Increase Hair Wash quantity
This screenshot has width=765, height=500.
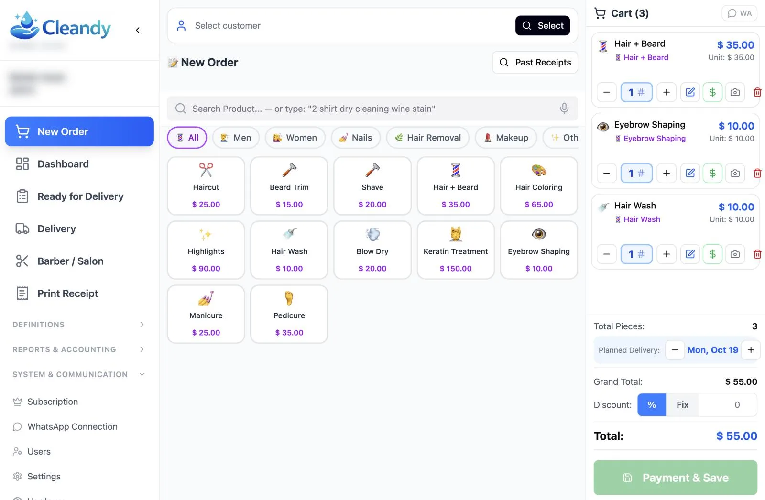tap(667, 254)
